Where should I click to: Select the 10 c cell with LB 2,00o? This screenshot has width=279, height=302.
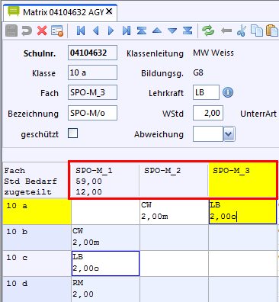[x=105, y=263]
